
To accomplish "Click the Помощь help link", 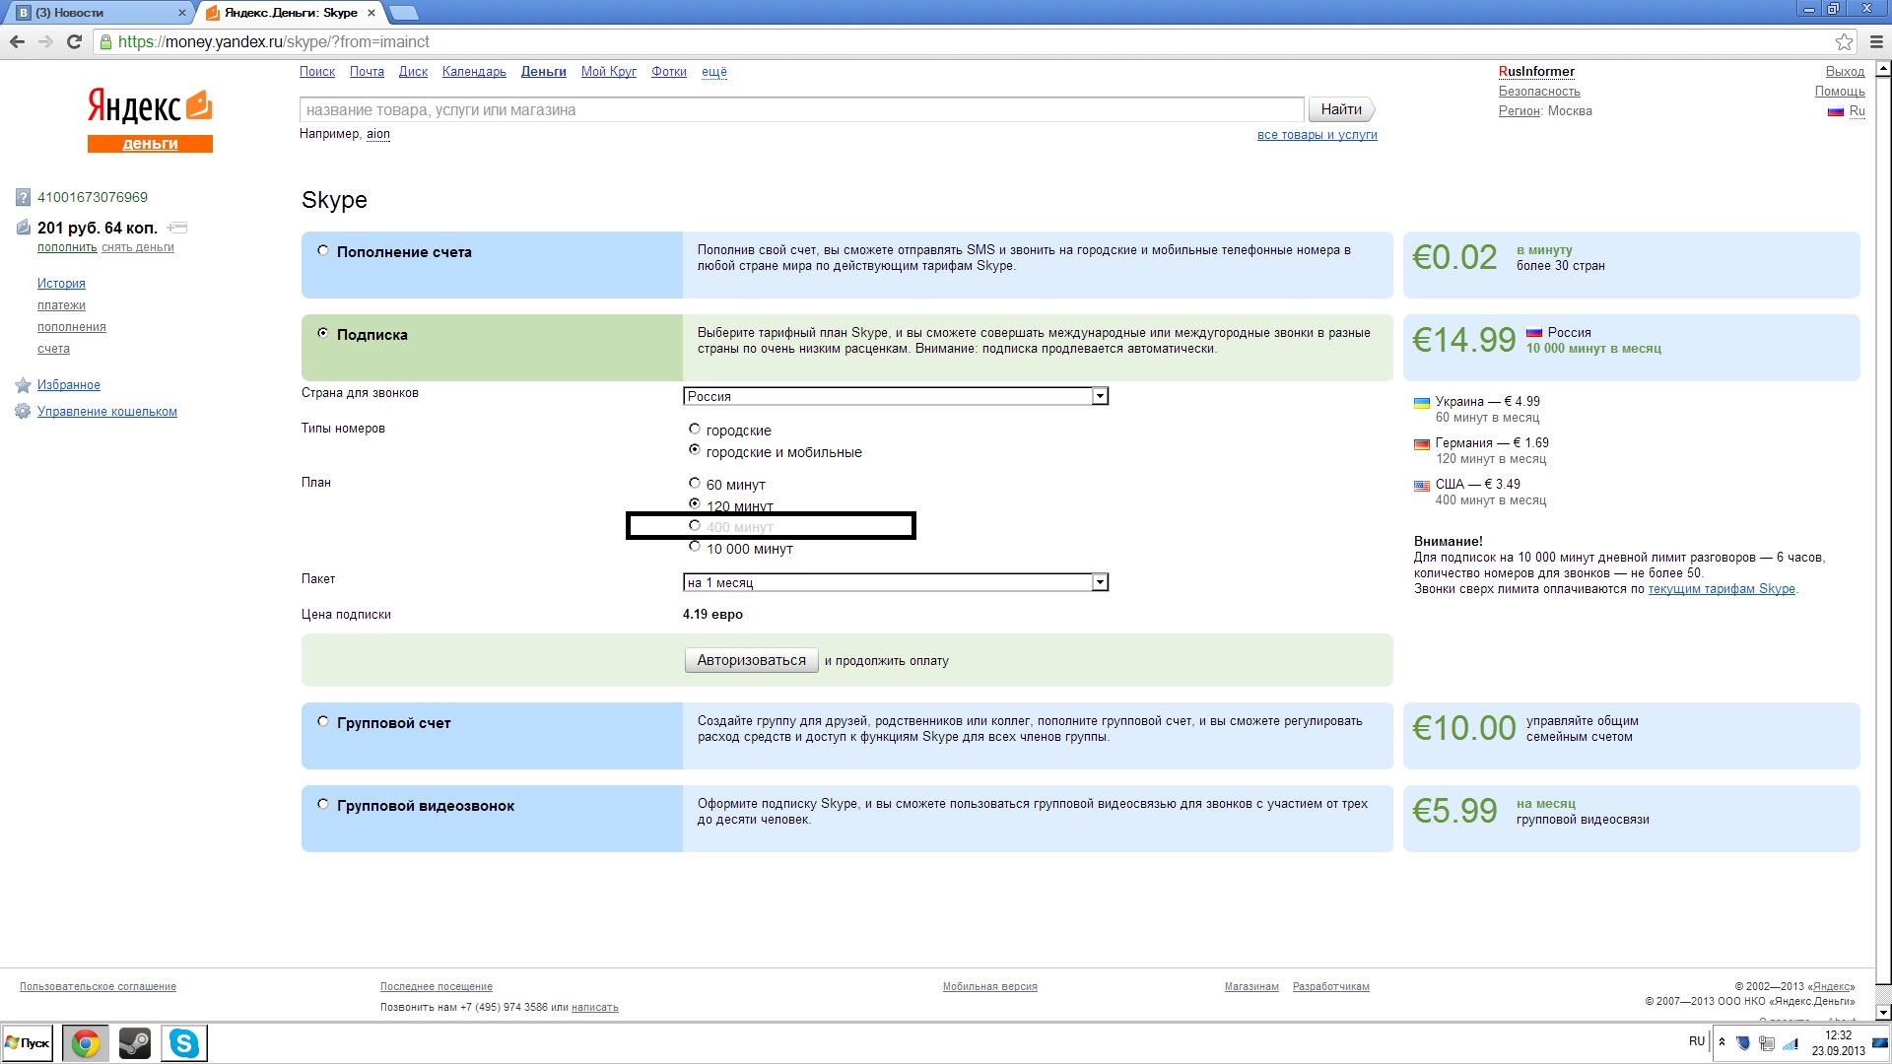I will pyautogui.click(x=1840, y=92).
